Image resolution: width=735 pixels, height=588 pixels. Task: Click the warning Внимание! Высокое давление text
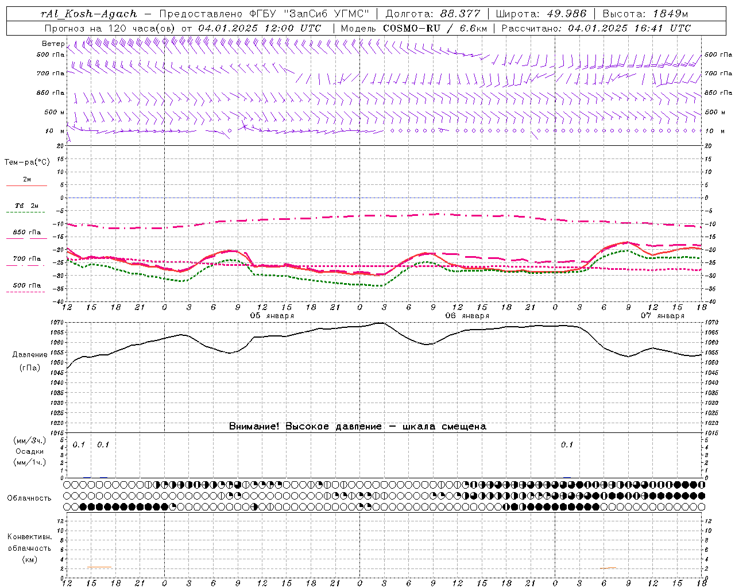coord(305,427)
